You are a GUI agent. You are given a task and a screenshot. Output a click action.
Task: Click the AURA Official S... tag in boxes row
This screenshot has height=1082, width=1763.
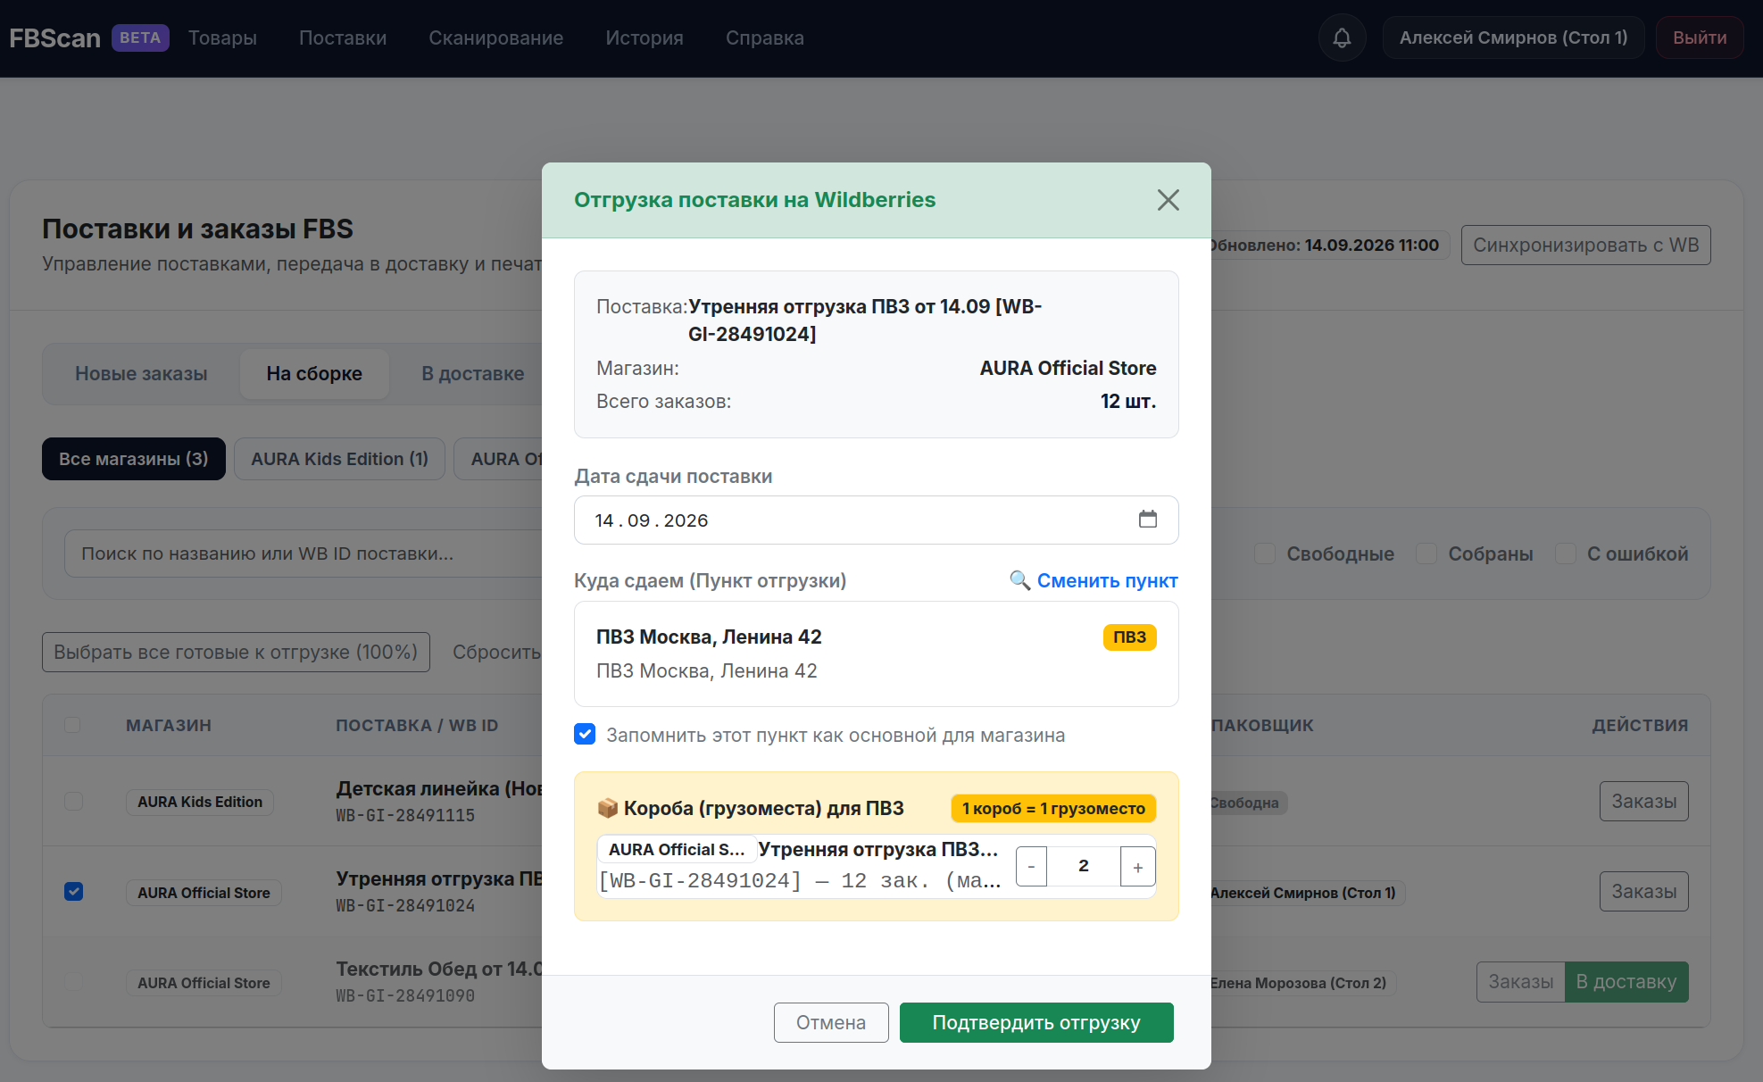click(x=677, y=849)
